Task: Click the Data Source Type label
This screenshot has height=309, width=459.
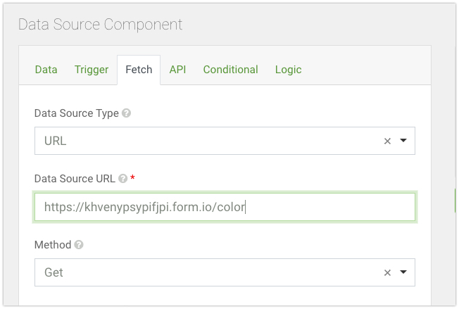Action: tap(77, 113)
